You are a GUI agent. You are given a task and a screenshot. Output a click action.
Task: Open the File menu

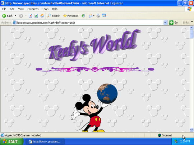[4, 9]
